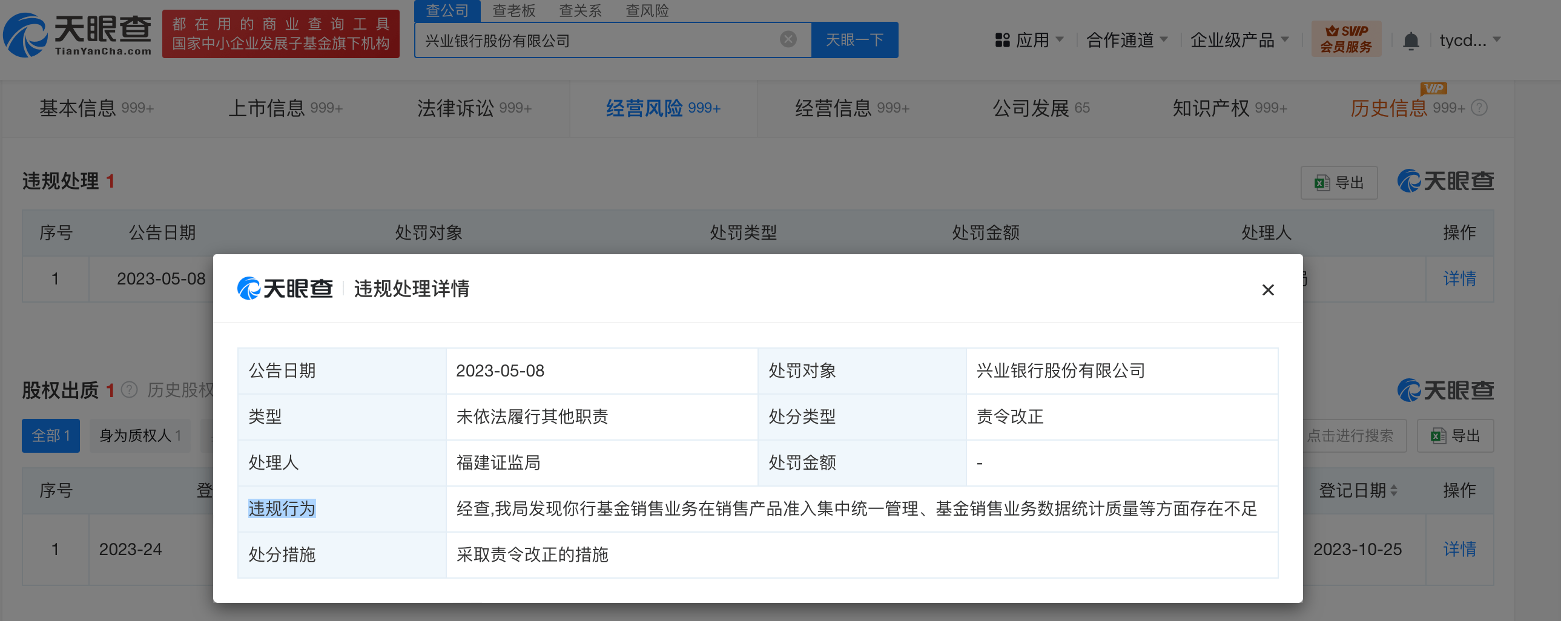Click the company name search field
The height and width of the screenshot is (621, 1561).
point(599,40)
